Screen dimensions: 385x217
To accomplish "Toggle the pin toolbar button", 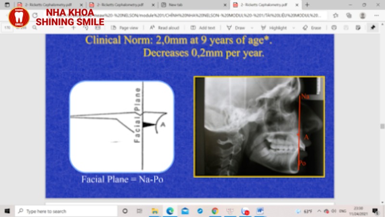I will [372, 28].
